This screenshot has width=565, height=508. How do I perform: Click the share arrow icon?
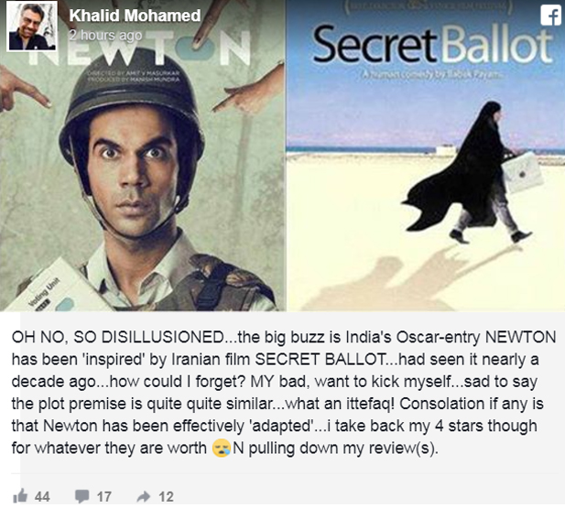point(144,497)
